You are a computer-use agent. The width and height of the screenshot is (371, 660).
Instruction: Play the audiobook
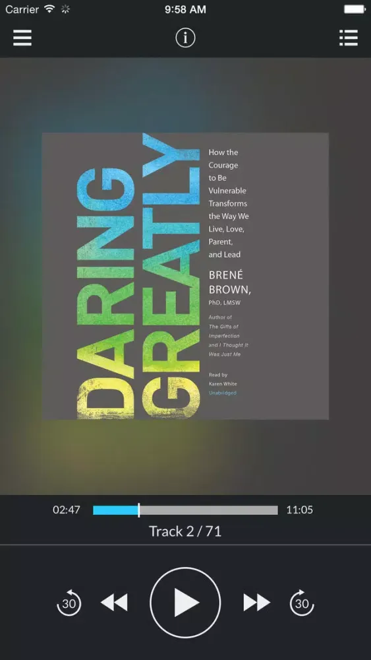(x=185, y=603)
